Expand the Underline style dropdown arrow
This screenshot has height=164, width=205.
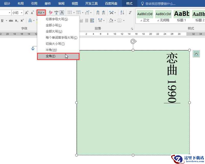point(6,21)
